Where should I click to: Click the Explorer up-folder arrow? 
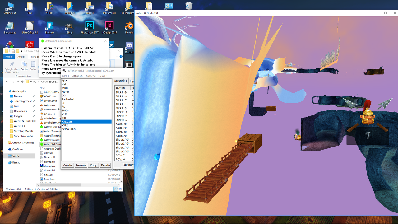click(x=22, y=82)
